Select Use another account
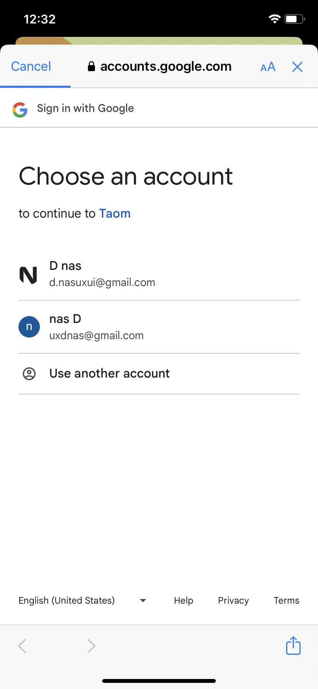The height and width of the screenshot is (689, 318). click(x=159, y=374)
